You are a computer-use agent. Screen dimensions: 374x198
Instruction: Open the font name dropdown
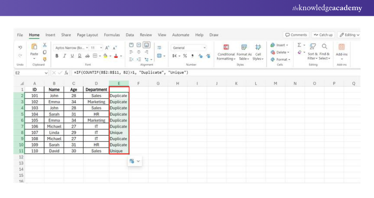click(x=87, y=48)
